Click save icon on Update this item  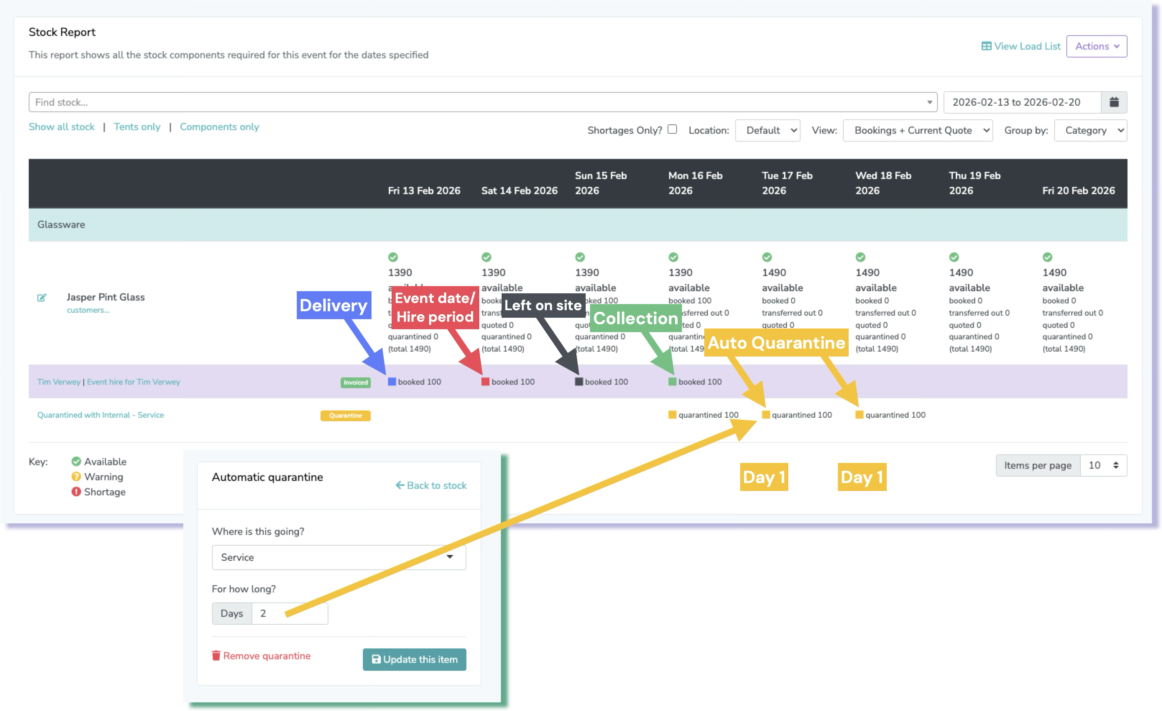click(376, 659)
